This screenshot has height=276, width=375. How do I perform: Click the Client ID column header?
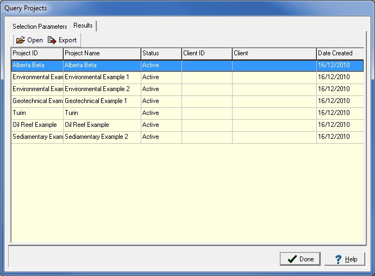tap(207, 53)
